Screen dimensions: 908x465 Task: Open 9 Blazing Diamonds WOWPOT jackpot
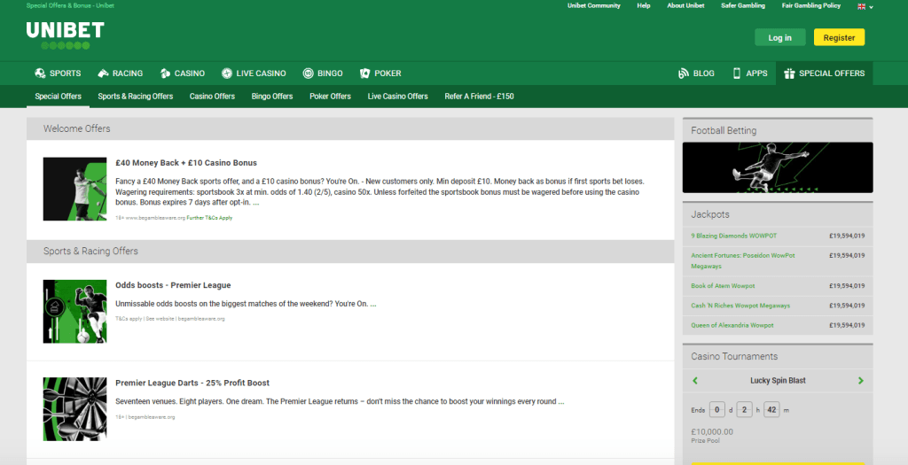[733, 236]
